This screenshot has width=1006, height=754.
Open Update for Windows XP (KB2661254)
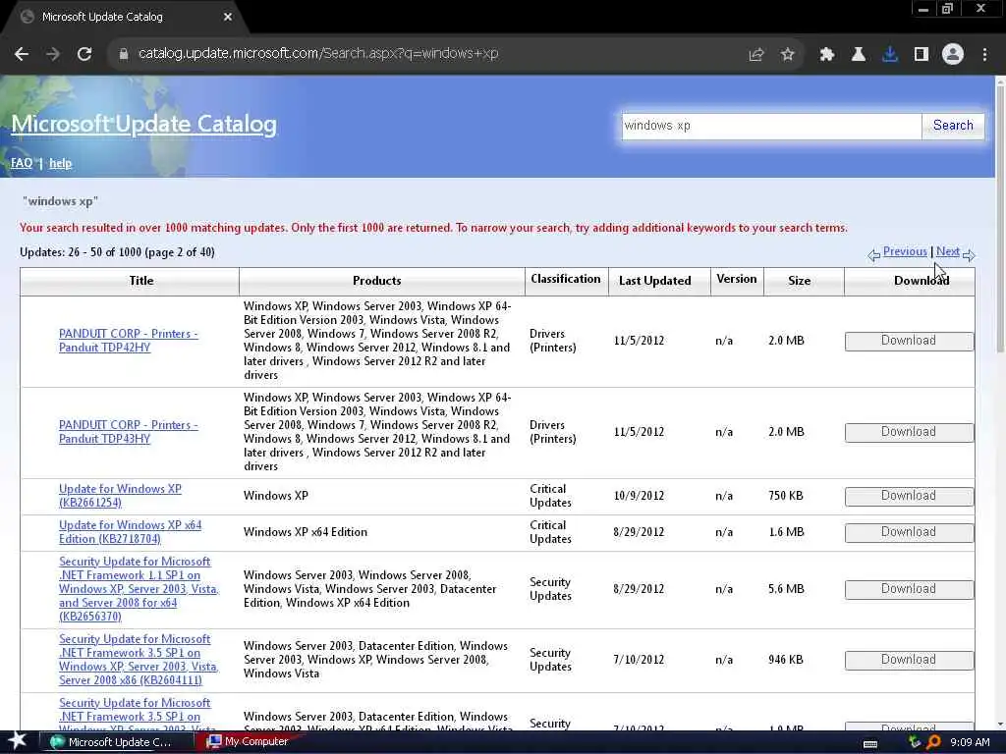click(x=120, y=496)
